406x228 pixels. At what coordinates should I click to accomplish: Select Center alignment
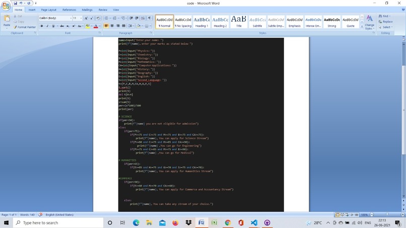pos(112,26)
